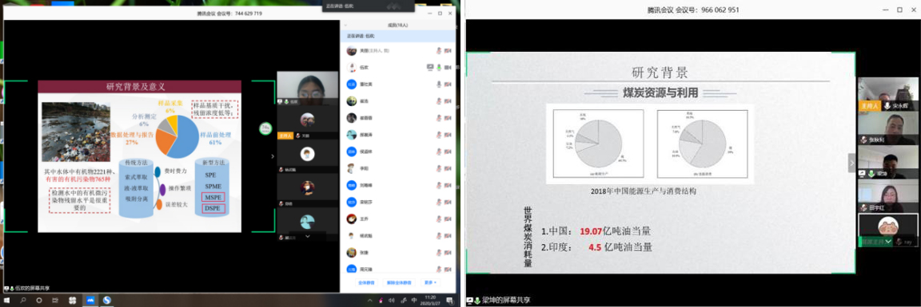Toggle microphone for 李阳 in member list
Screen dimensions: 921x307
pyautogui.click(x=439, y=169)
